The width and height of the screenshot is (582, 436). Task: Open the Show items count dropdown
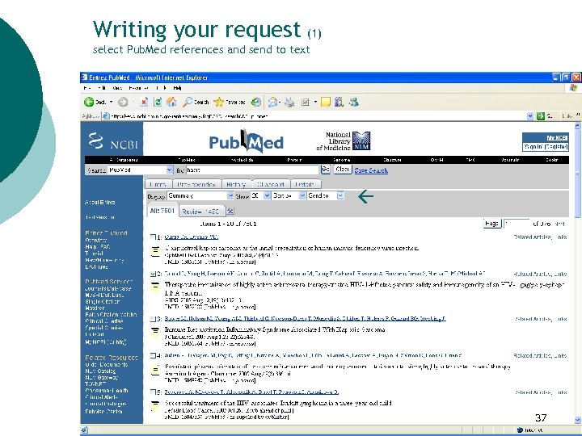click(260, 195)
